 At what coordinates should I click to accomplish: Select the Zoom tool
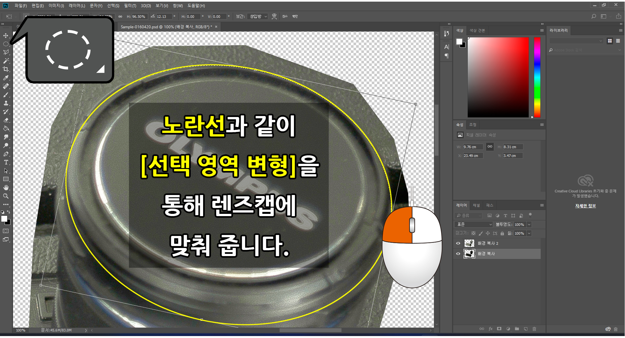(x=6, y=196)
